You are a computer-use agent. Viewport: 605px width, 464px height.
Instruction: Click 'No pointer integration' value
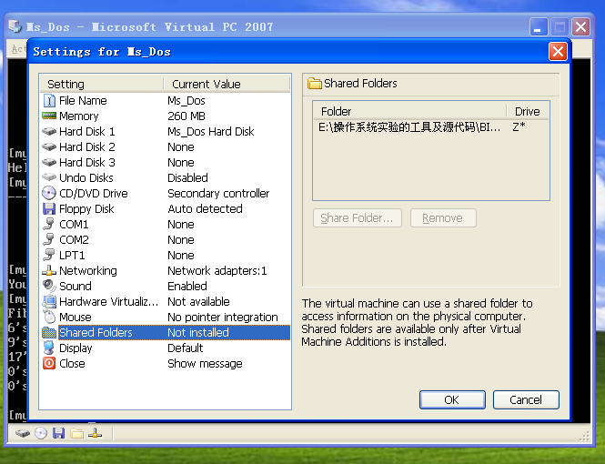point(223,317)
